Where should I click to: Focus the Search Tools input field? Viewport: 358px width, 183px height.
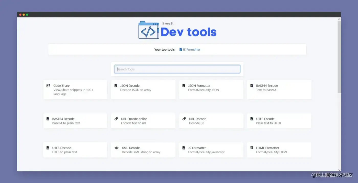pos(177,69)
